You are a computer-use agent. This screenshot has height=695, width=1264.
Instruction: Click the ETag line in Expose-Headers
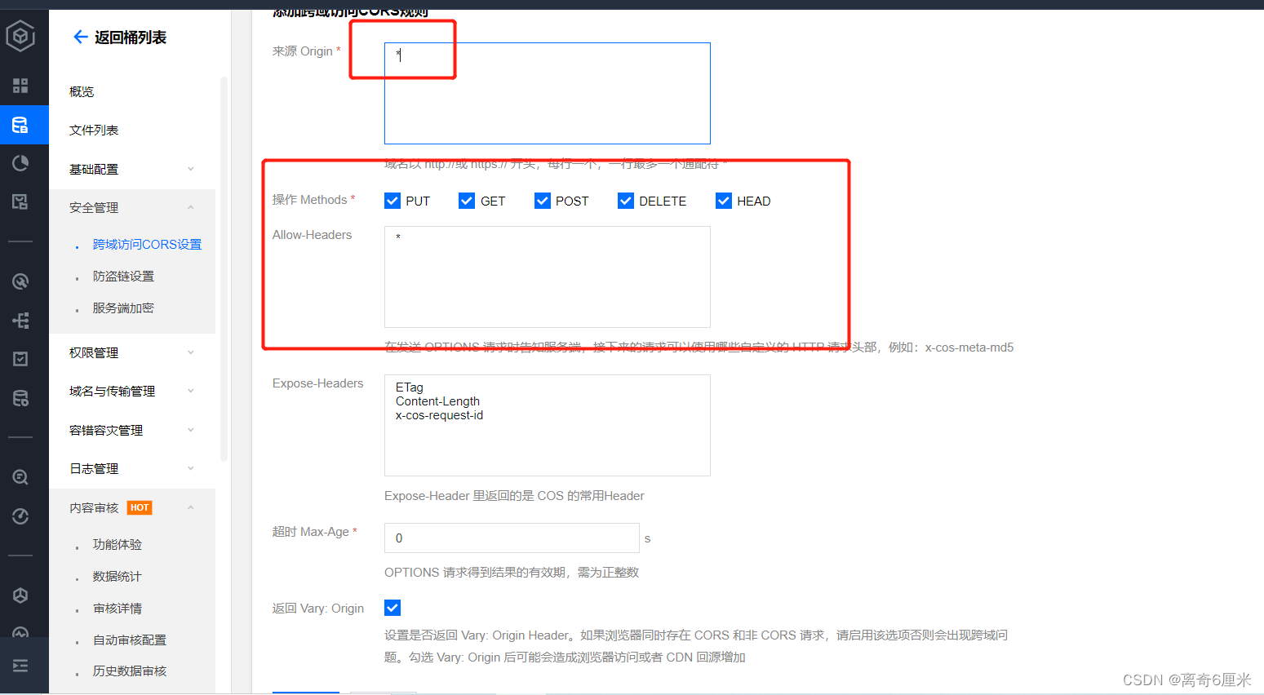(410, 387)
